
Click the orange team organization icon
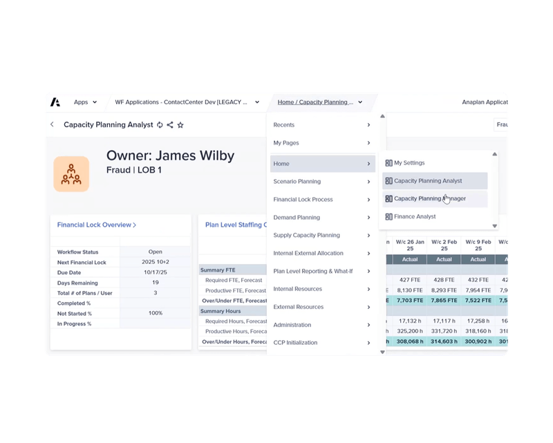click(x=71, y=174)
